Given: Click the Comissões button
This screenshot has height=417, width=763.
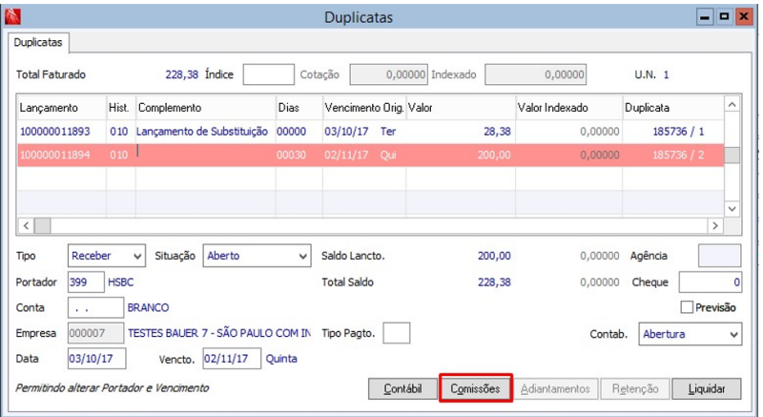Looking at the screenshot, I should pos(475,388).
